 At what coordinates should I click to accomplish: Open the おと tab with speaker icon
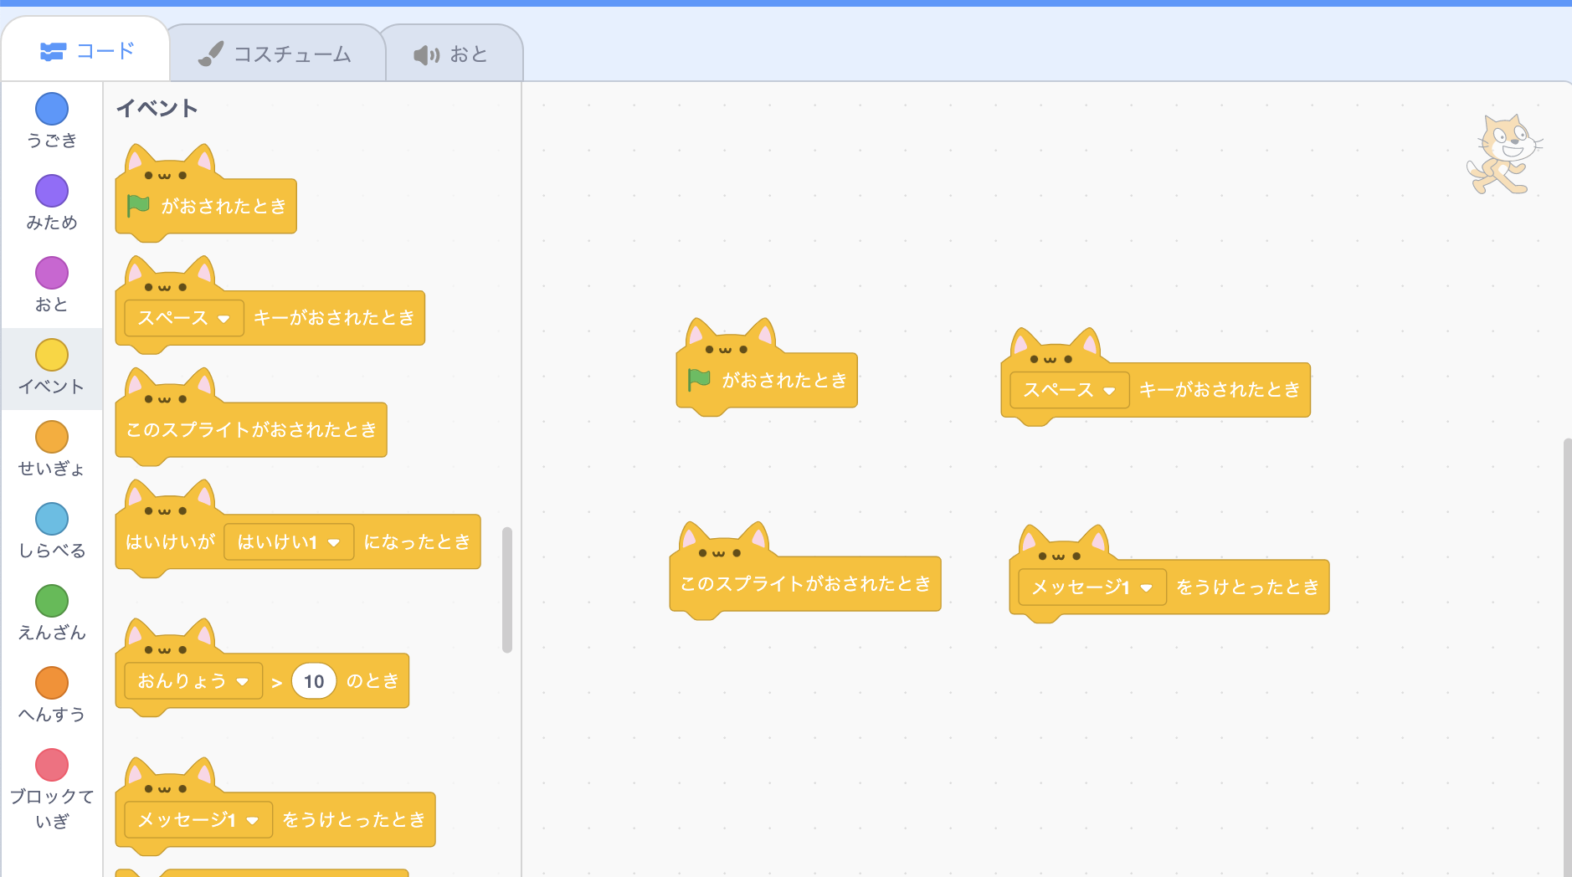(453, 54)
